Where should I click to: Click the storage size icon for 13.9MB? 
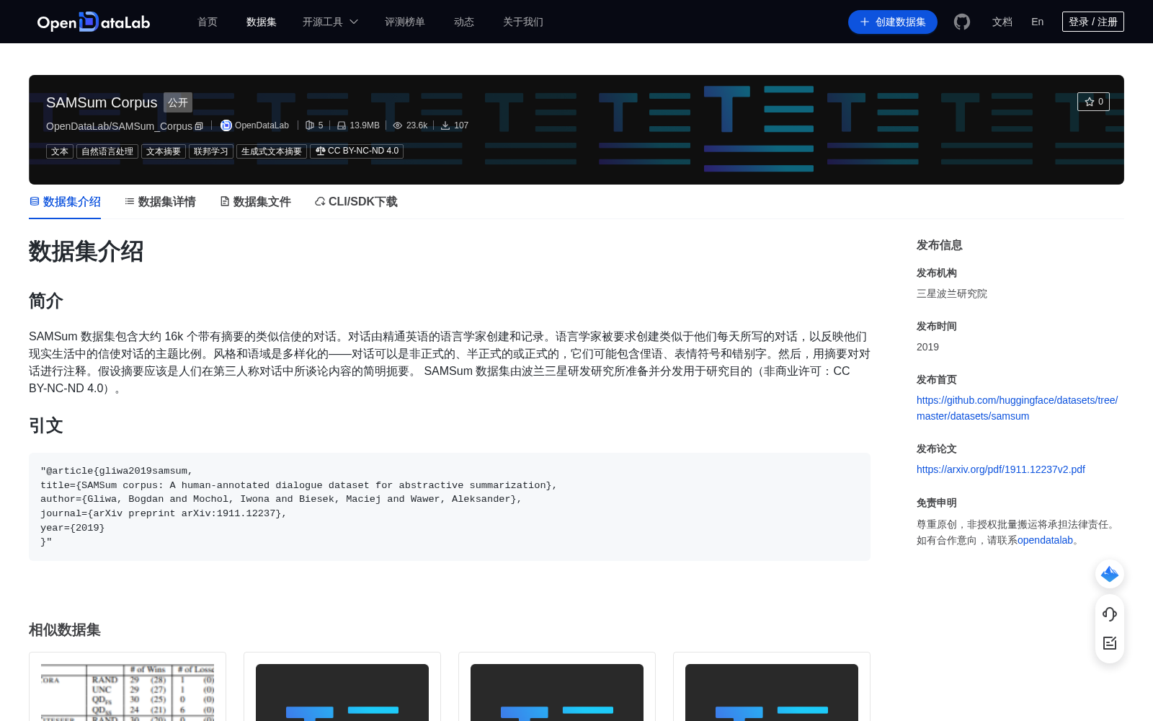342,125
